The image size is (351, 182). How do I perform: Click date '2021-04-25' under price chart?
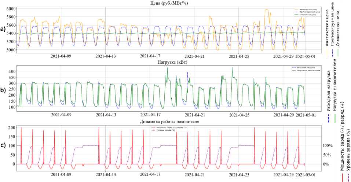pos(239,56)
